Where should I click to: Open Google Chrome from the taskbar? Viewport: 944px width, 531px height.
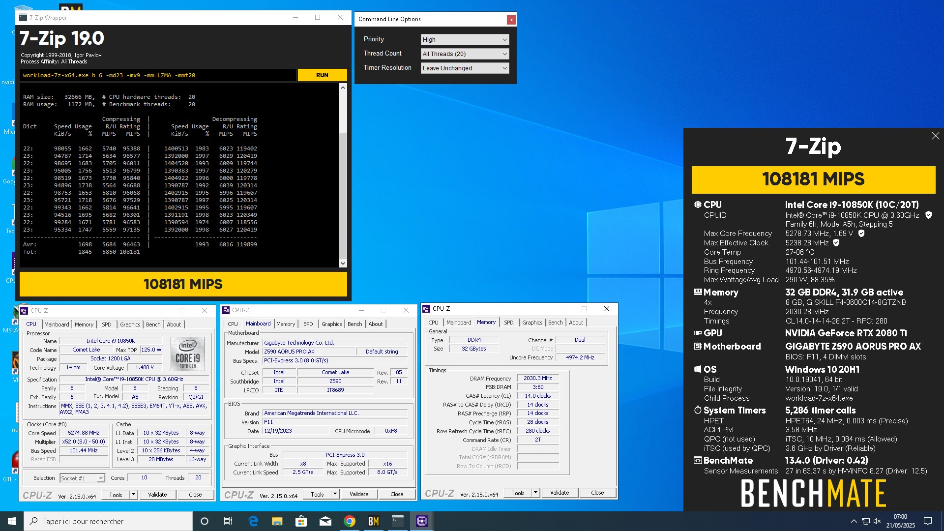point(350,521)
